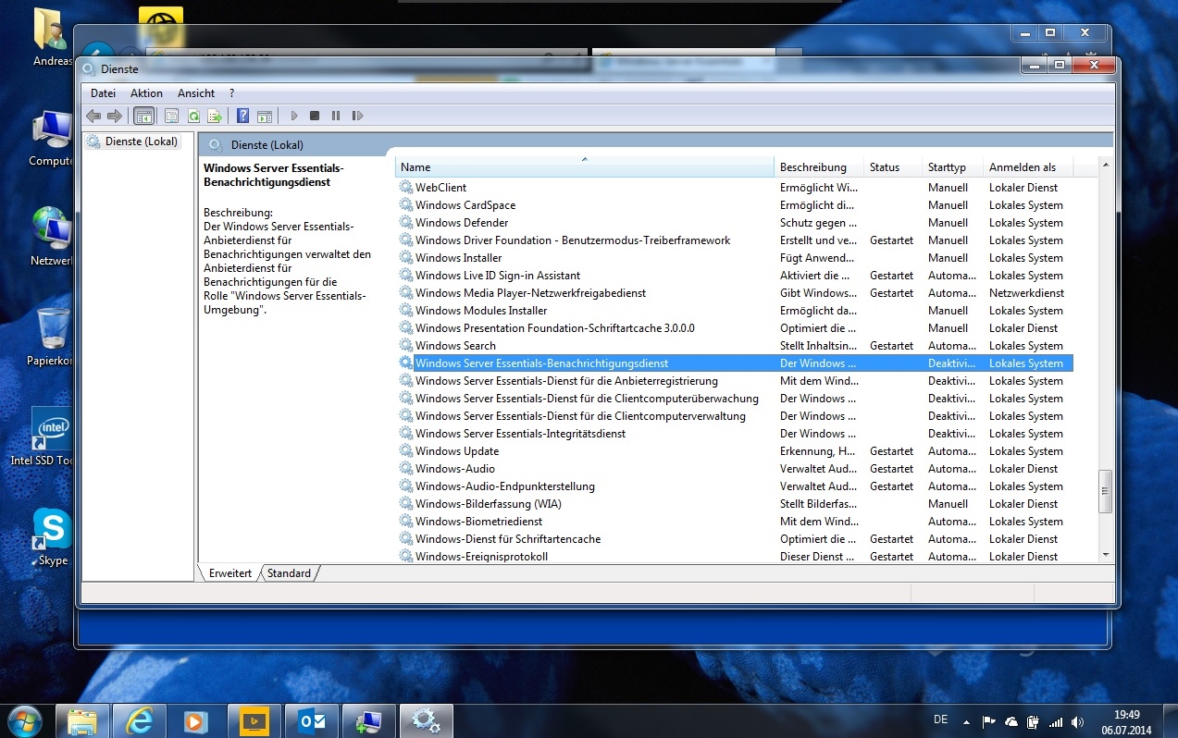
Task: Open the Datei menu
Action: 103,93
